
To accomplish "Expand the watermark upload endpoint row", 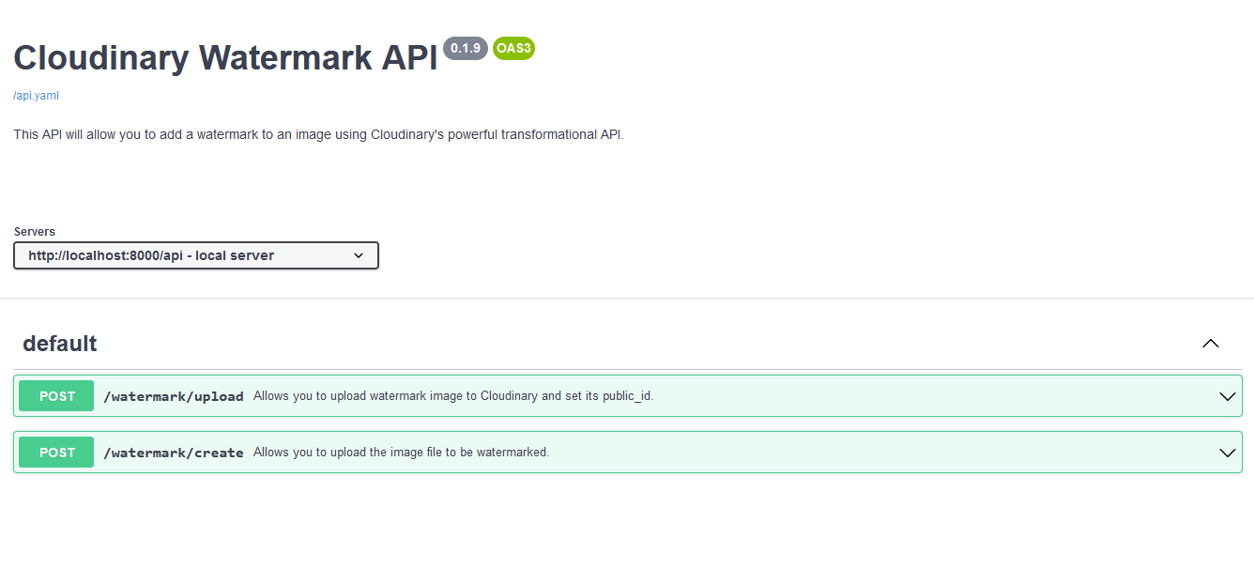I will point(619,395).
